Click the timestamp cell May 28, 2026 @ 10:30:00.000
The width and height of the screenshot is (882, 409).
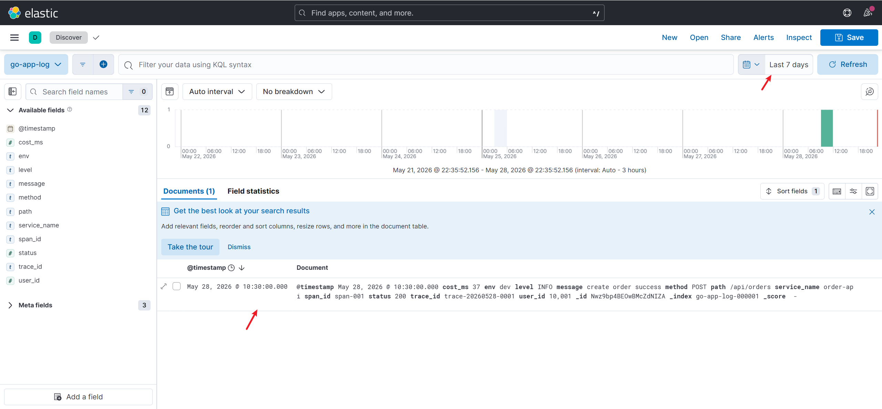pyautogui.click(x=237, y=287)
